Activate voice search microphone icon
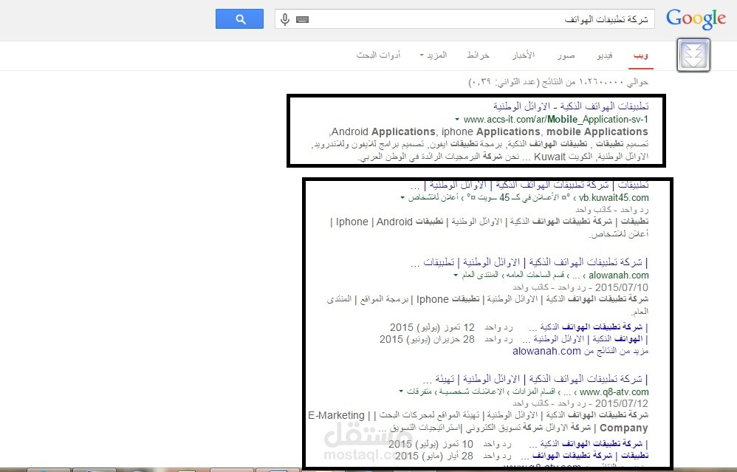The height and width of the screenshot is (472, 737). pyautogui.click(x=285, y=19)
